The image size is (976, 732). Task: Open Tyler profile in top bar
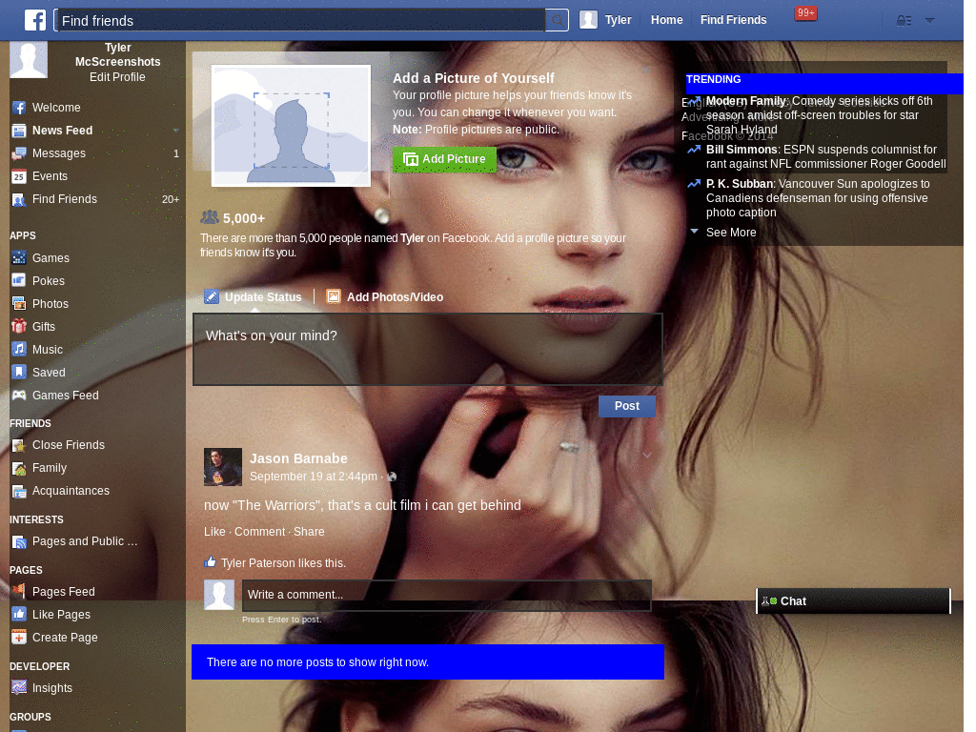tap(605, 20)
